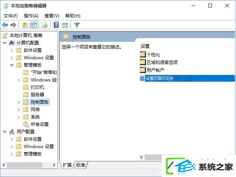Click the Export list toolbar icon
The height and width of the screenshot is (177, 236).
45,25
